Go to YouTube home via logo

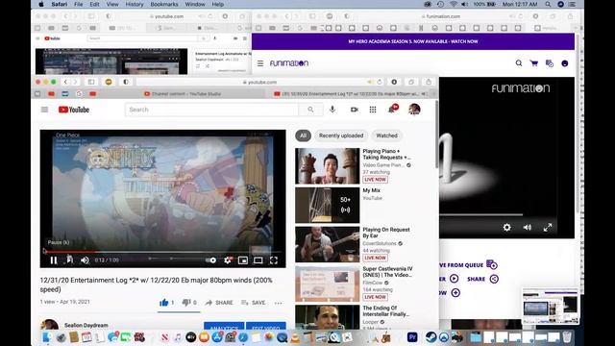[x=74, y=110]
